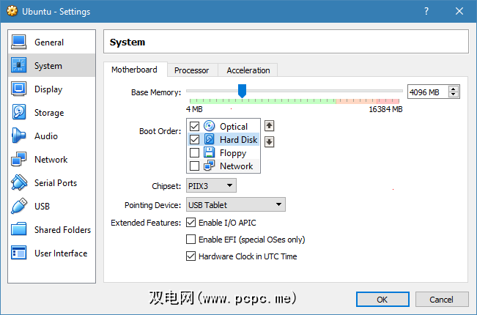
Task: Click the 4096 MB memory input field
Action: pyautogui.click(x=427, y=92)
